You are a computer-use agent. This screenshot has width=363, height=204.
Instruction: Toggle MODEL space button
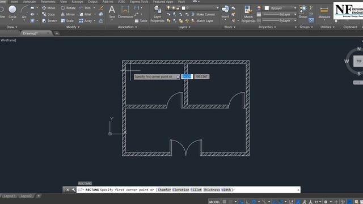tap(214, 202)
